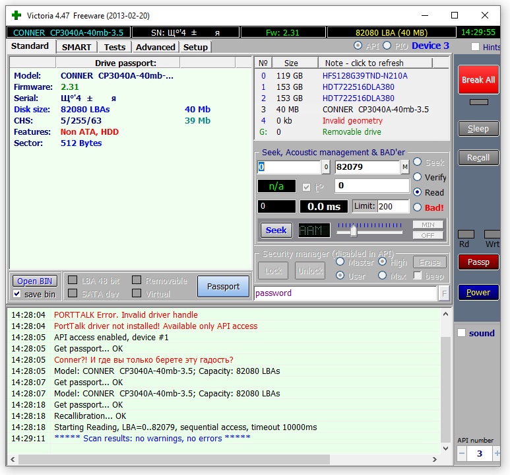Viewport: 510px width, 475px height.
Task: Click the Recall button
Action: (478, 158)
